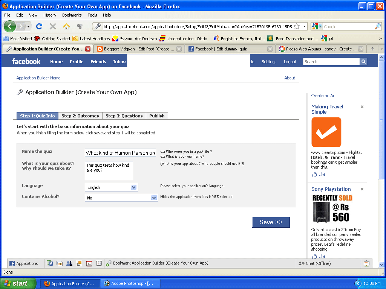
Task: Expand the system tray hidden icons arrow
Action: click(x=357, y=284)
